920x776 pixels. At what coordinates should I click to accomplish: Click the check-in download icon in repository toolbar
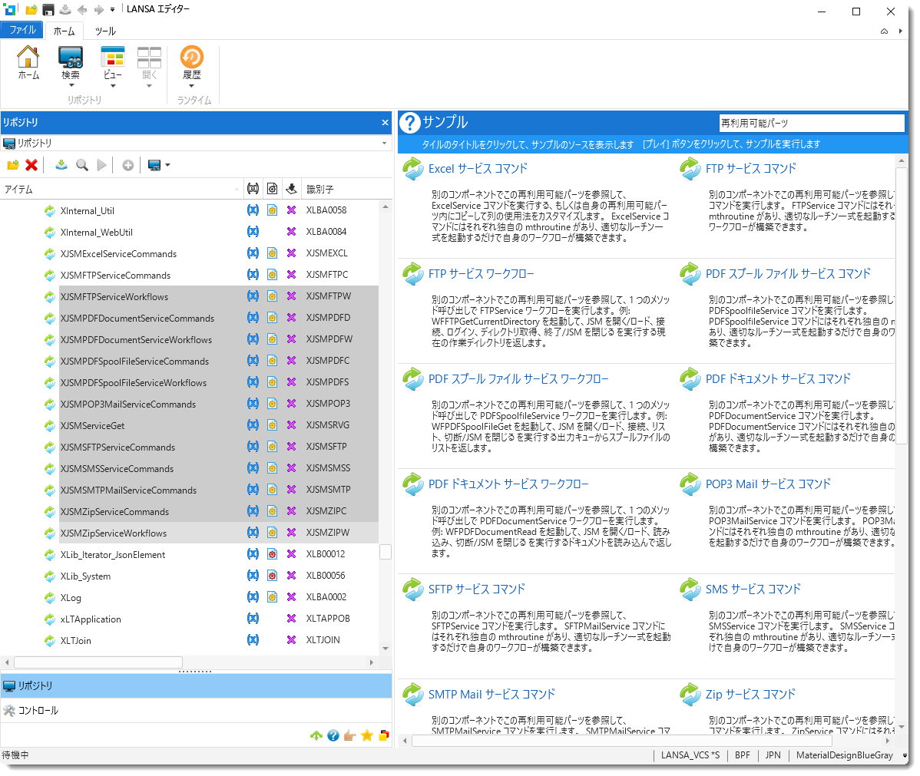tap(61, 165)
